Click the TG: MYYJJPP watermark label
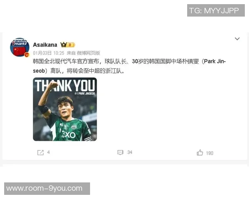Viewport: 249px width, 199px height. [216, 10]
